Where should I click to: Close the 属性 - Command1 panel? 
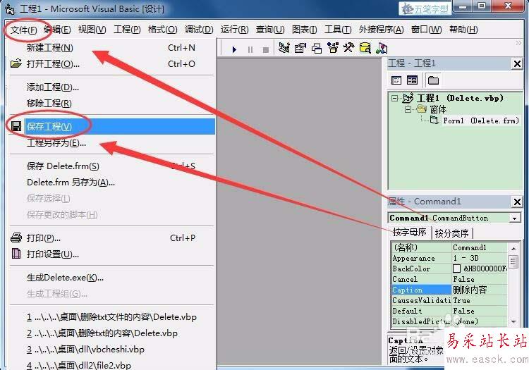[517, 202]
